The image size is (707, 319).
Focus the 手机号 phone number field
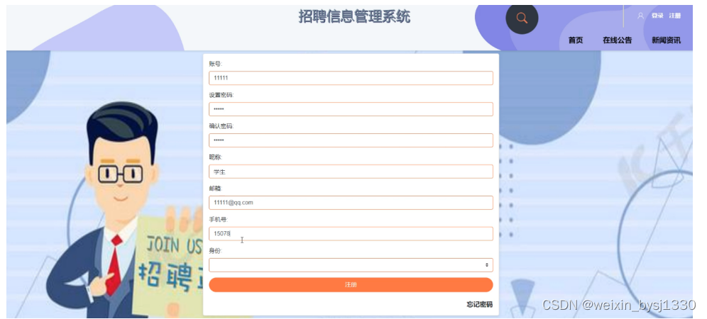pyautogui.click(x=351, y=234)
